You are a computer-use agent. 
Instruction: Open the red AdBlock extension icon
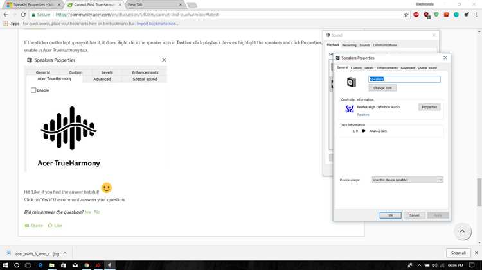[x=416, y=15]
